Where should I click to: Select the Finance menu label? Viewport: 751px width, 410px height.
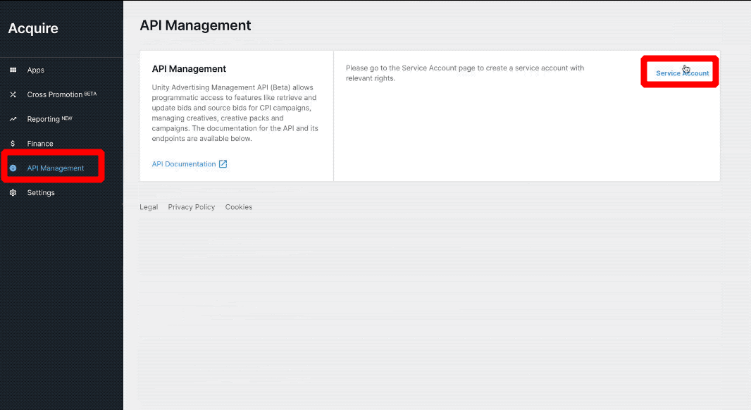pos(40,144)
